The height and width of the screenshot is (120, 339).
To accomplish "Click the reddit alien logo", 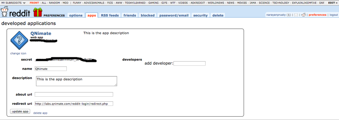I will pyautogui.click(x=4, y=12).
